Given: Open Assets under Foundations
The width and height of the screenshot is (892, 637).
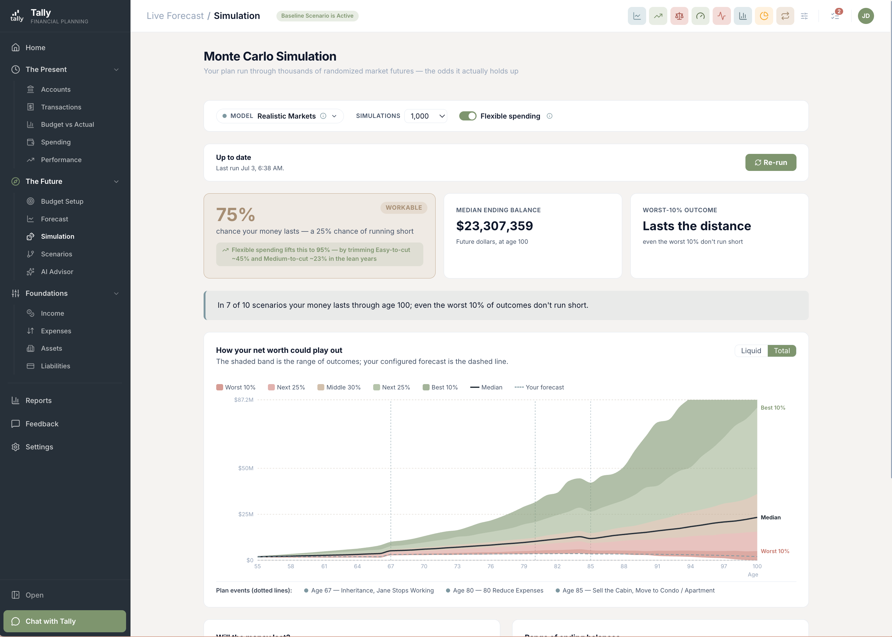Looking at the screenshot, I should point(51,348).
